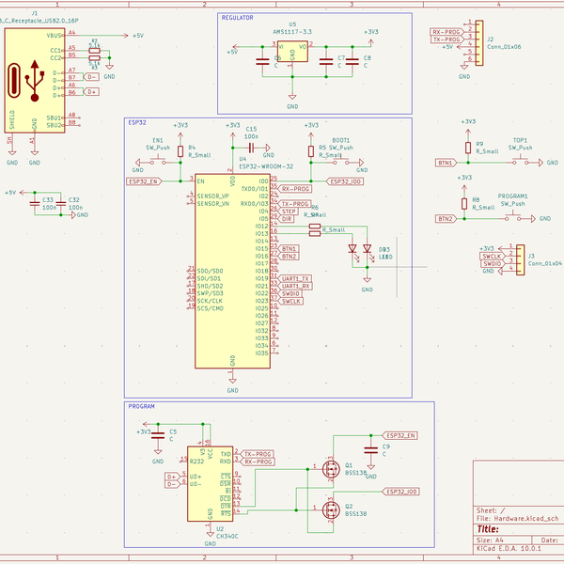Click the TX-PROG label at connector J2
This screenshot has width=564, height=564.
(446, 39)
